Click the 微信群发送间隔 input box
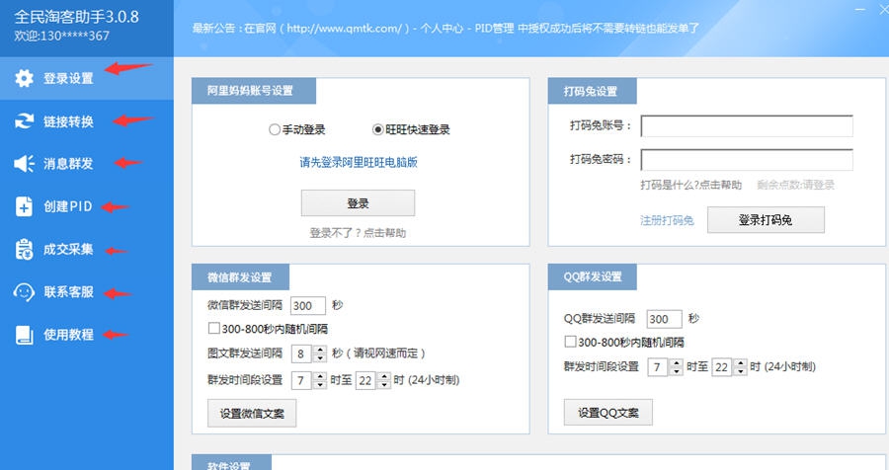The height and width of the screenshot is (470, 889). [308, 305]
